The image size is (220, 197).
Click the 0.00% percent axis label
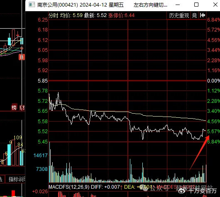pos(213,81)
